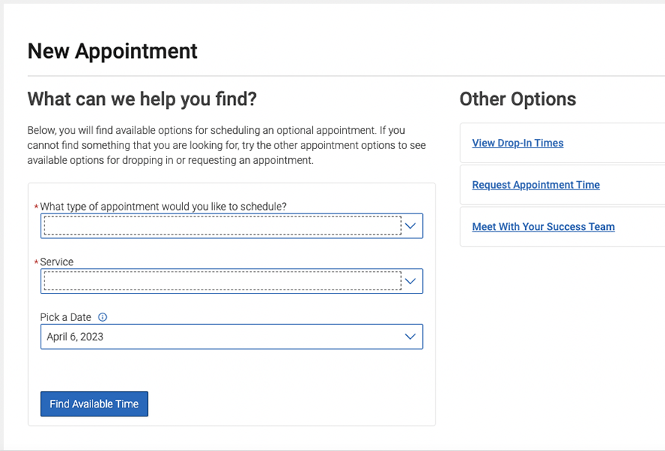Click the Pick a Date label text
Image resolution: width=665 pixels, height=451 pixels.
65,317
